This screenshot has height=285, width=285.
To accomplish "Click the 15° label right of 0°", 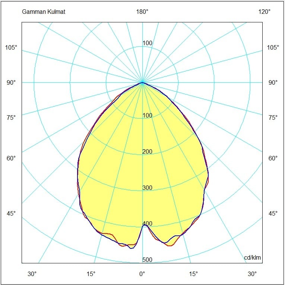I will click(193, 274).
